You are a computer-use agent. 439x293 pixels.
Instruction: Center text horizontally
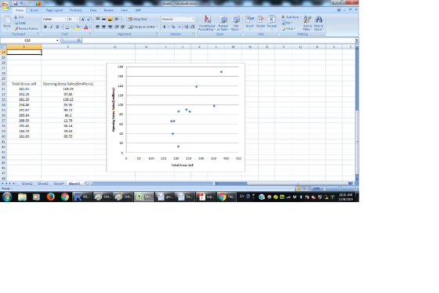coord(103,27)
